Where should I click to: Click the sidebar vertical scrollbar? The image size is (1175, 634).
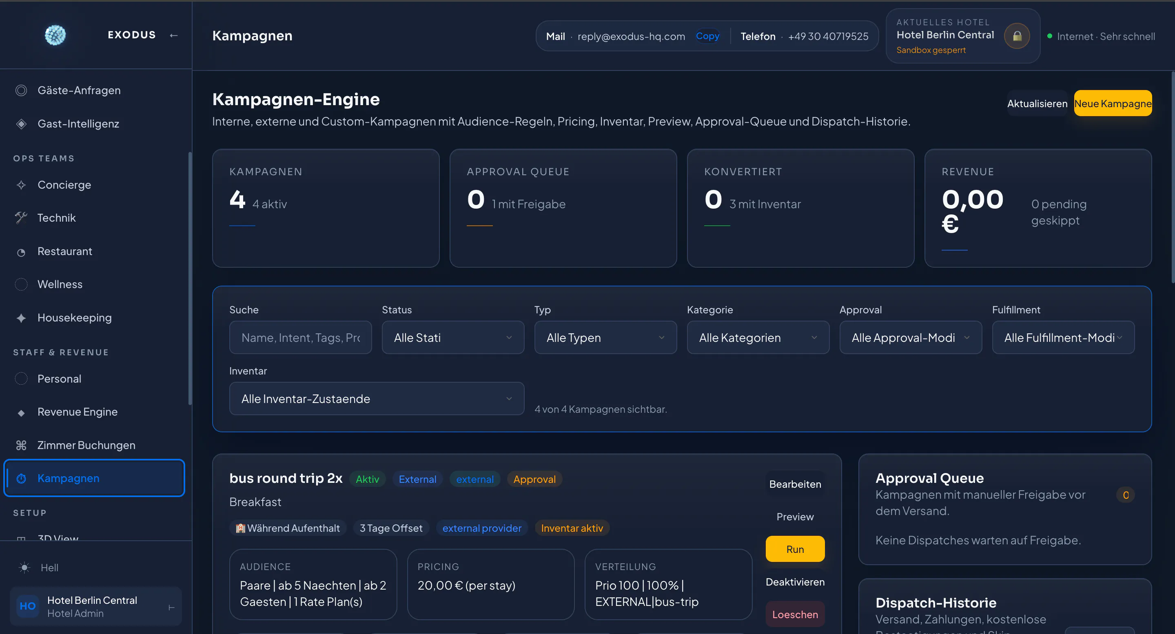click(190, 279)
